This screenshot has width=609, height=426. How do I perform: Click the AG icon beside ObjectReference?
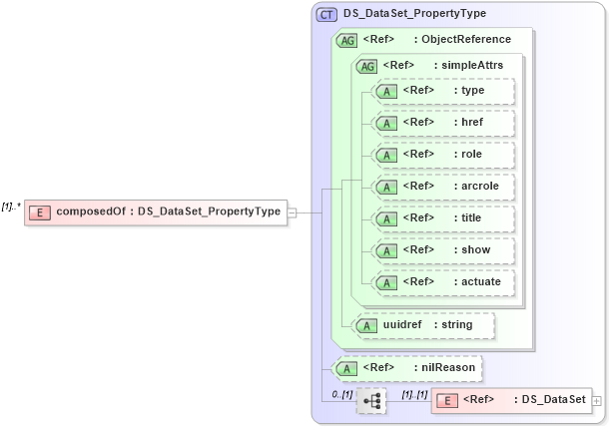point(346,40)
